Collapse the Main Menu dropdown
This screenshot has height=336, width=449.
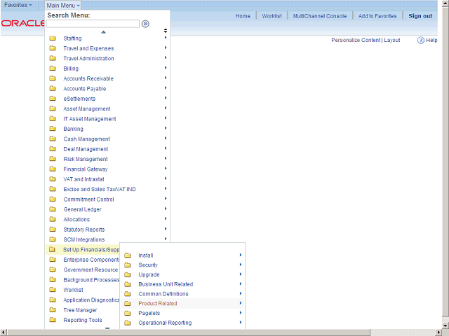(62, 5)
